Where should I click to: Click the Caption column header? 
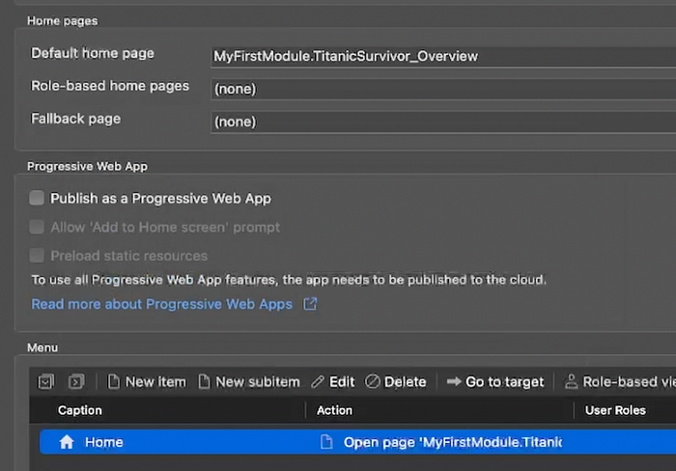pos(80,410)
